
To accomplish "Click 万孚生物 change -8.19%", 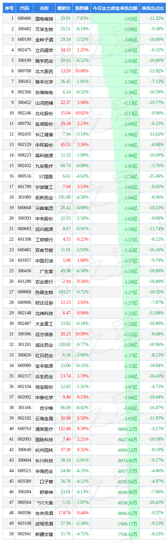I will click(82, 29).
